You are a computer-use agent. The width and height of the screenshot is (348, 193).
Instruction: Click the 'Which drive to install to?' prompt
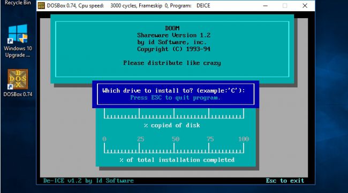(x=173, y=91)
